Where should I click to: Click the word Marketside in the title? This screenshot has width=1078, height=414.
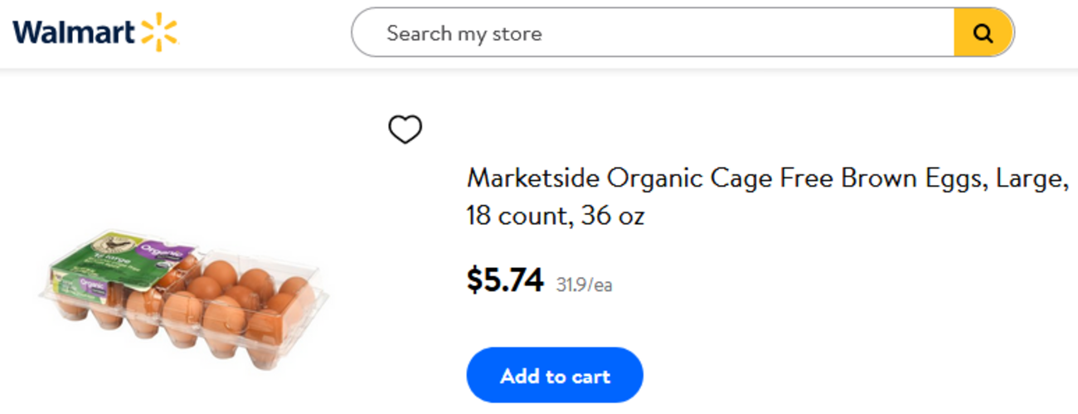coord(533,178)
